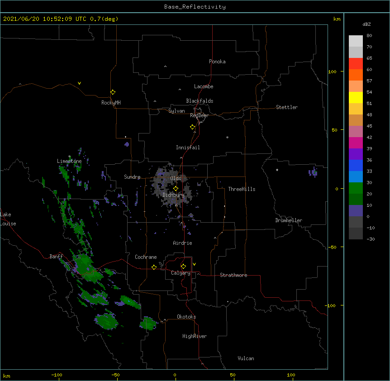Select the -100 tick on the bottom axis
Image resolution: width=390 pixels, height=381 pixels.
point(57,375)
